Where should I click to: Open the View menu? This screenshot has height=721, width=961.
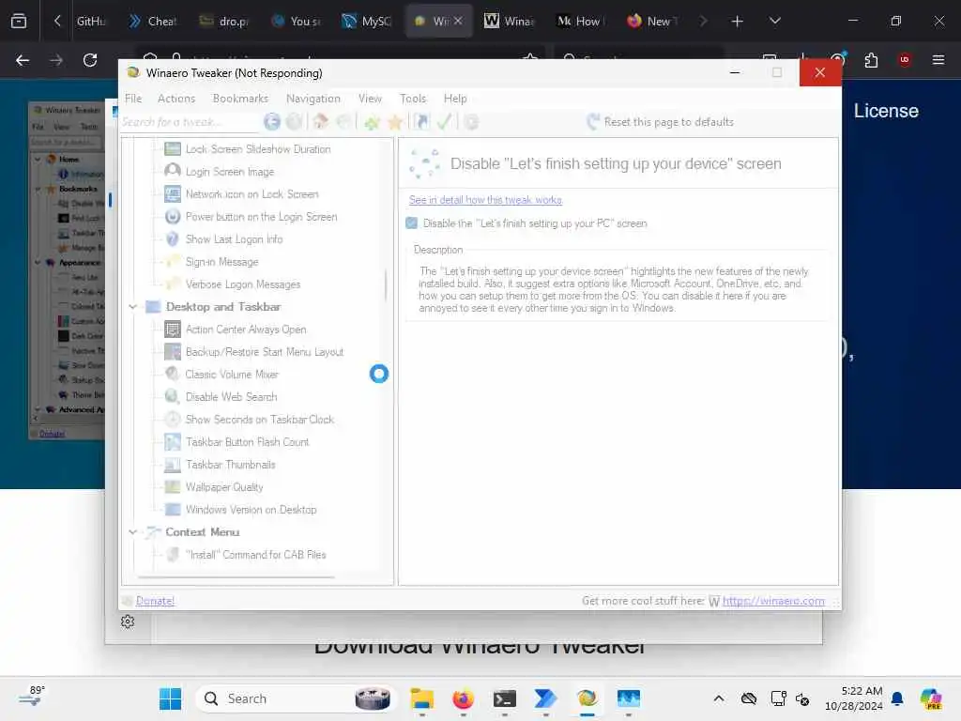pyautogui.click(x=370, y=98)
